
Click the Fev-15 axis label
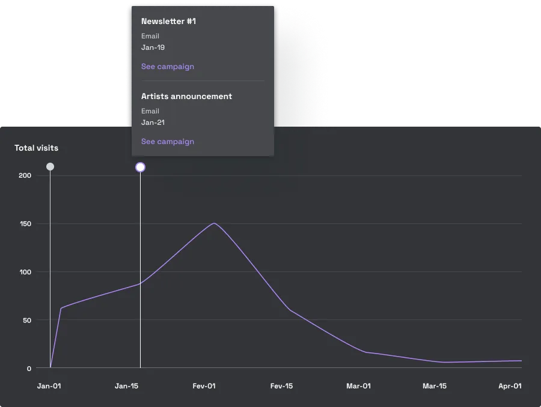(281, 386)
